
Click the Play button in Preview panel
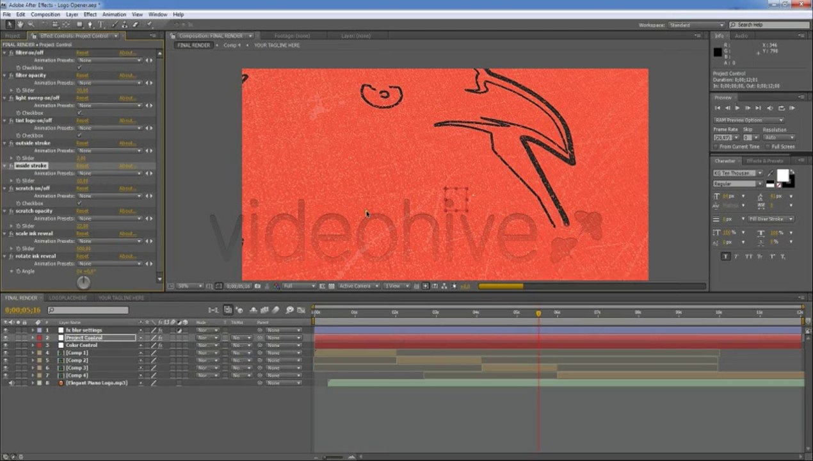pos(737,108)
